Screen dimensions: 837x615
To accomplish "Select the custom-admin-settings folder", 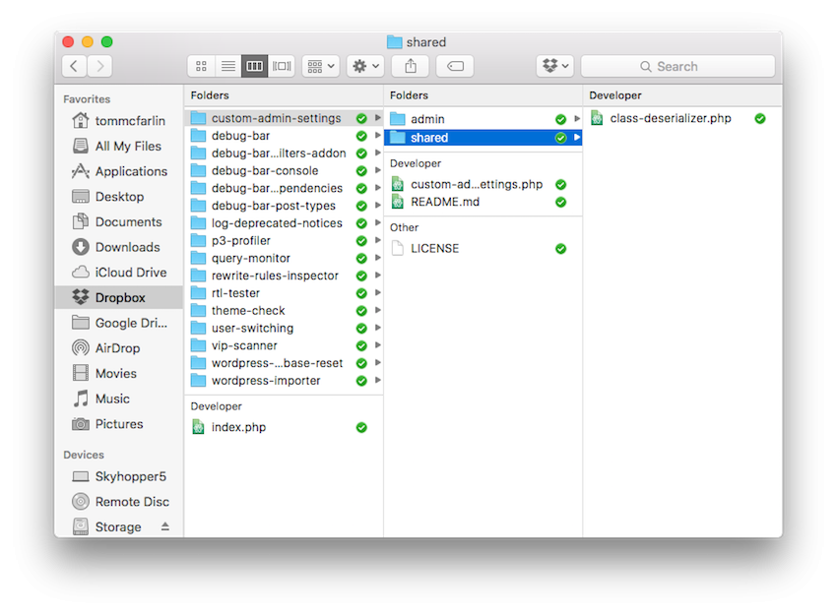I will (x=284, y=118).
